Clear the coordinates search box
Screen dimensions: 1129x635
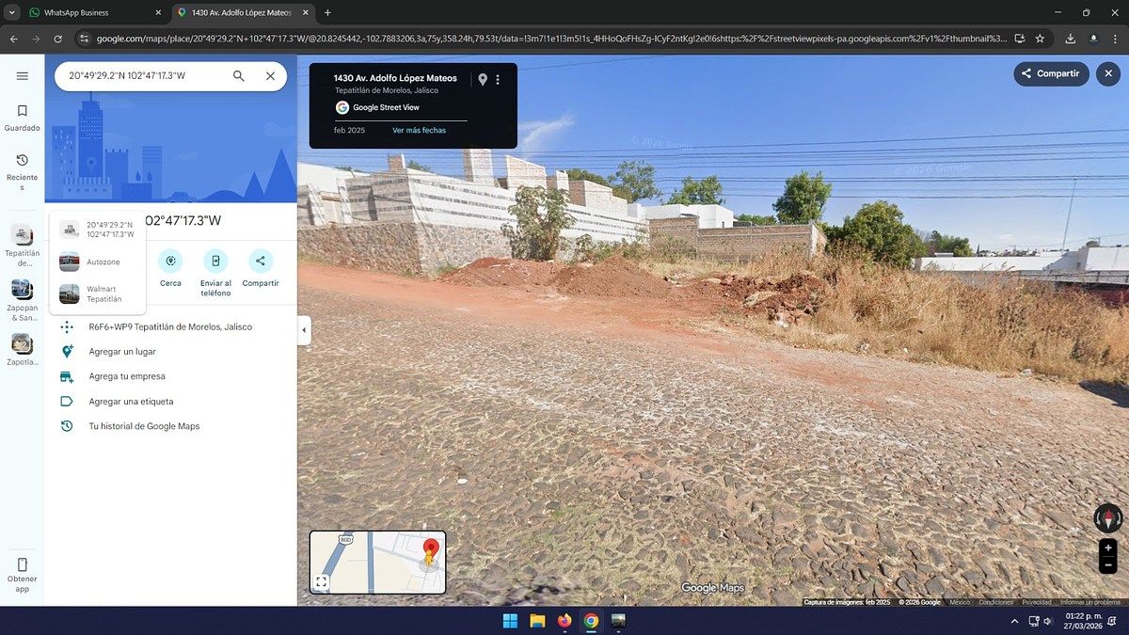(x=270, y=76)
